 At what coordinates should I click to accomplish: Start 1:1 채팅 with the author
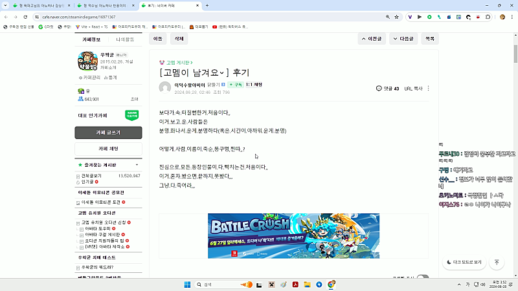click(x=254, y=85)
